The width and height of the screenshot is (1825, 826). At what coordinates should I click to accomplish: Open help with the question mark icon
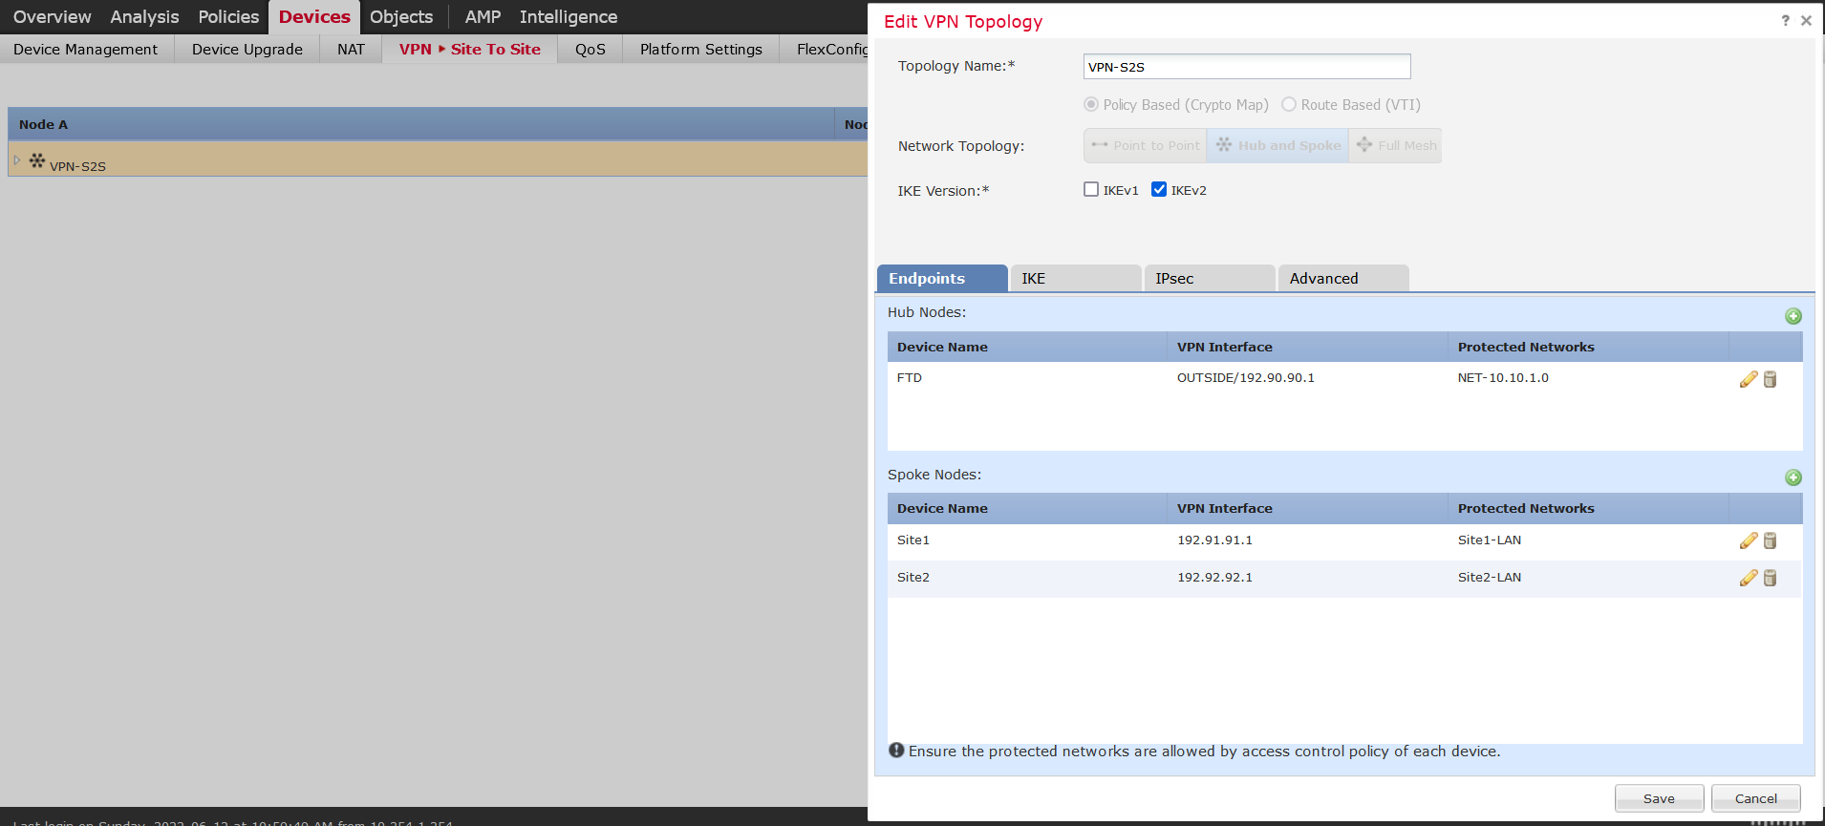click(1785, 20)
